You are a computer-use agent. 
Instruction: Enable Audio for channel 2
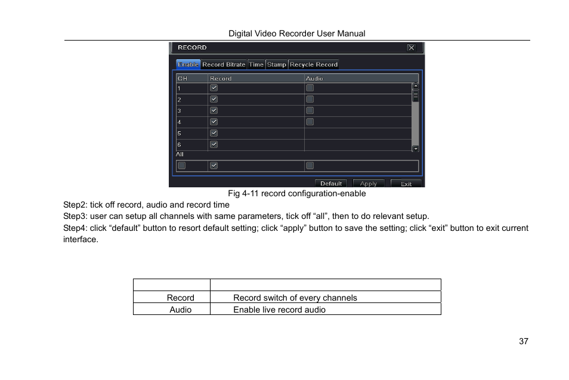tap(310, 99)
